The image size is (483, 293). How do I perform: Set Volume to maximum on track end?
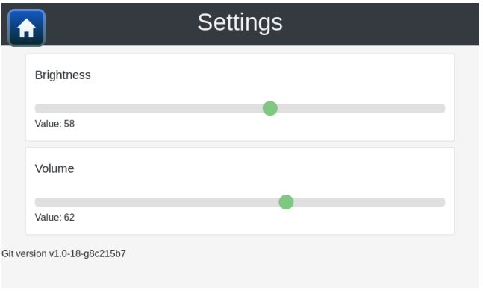point(443,202)
